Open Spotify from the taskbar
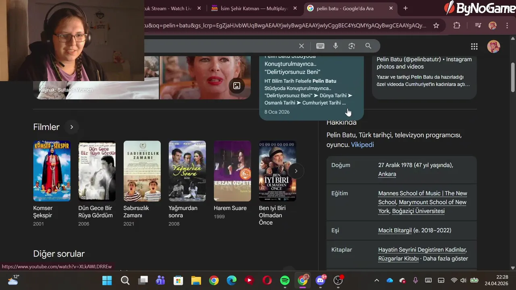 (x=285, y=280)
